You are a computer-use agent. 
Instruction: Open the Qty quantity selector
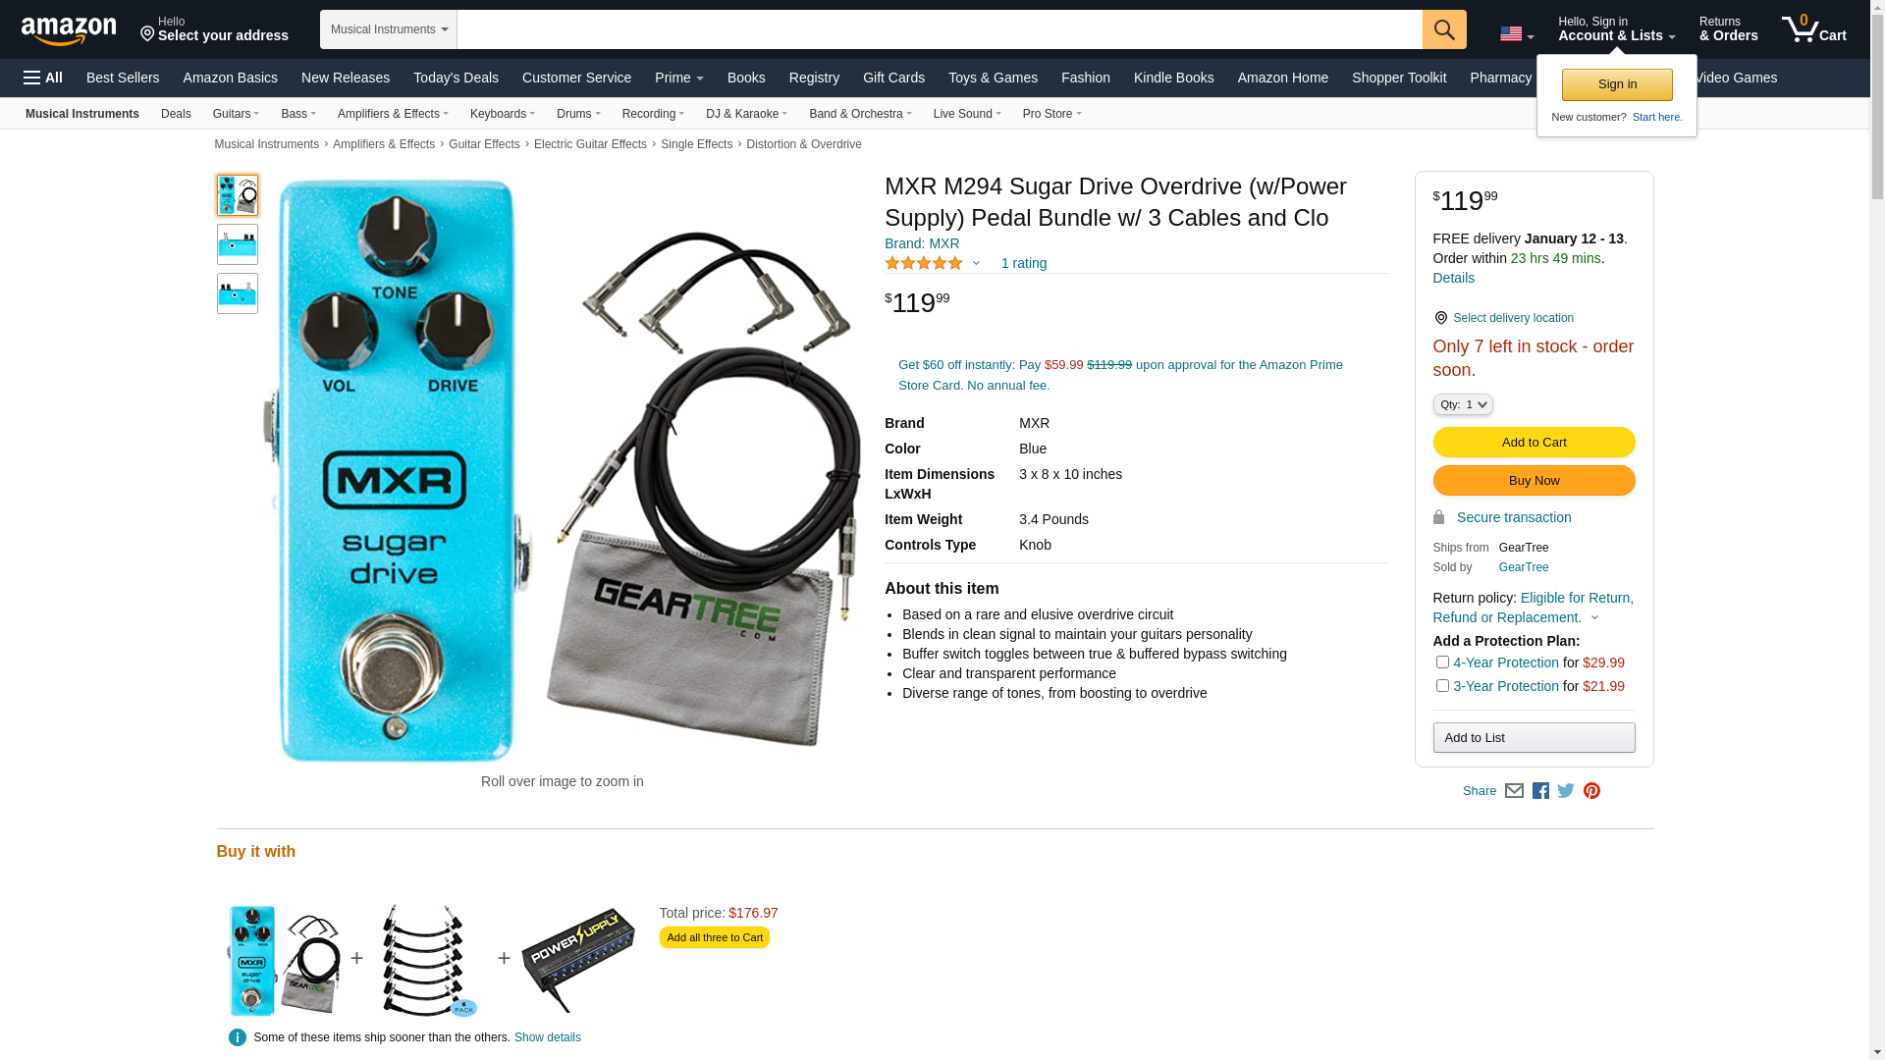tap(1463, 404)
